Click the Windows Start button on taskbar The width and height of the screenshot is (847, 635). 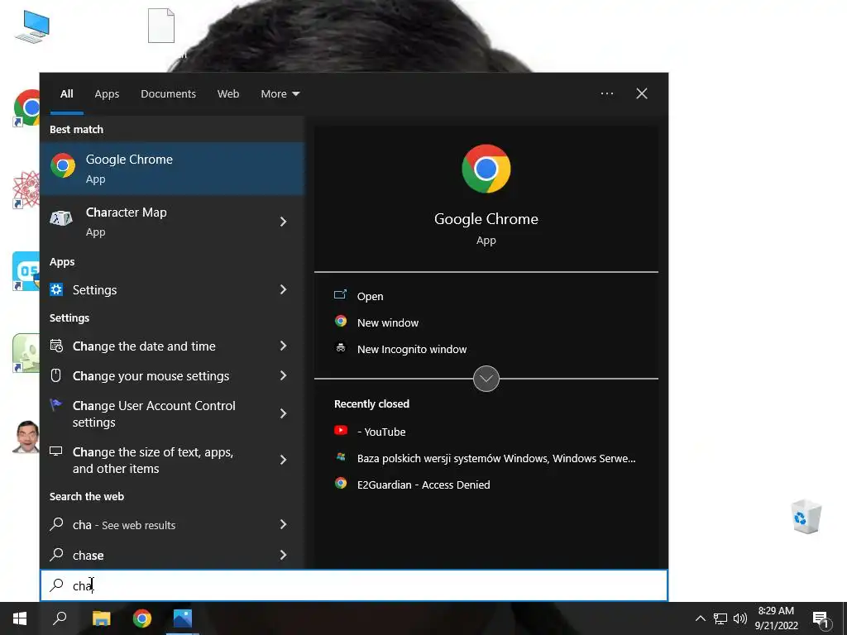pos(20,618)
